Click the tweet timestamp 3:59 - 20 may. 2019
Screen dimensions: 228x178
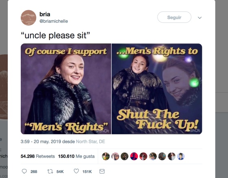click(x=41, y=142)
